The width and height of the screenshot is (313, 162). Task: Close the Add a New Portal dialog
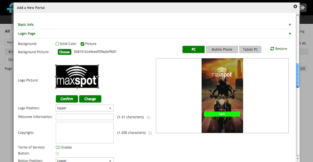295,7
